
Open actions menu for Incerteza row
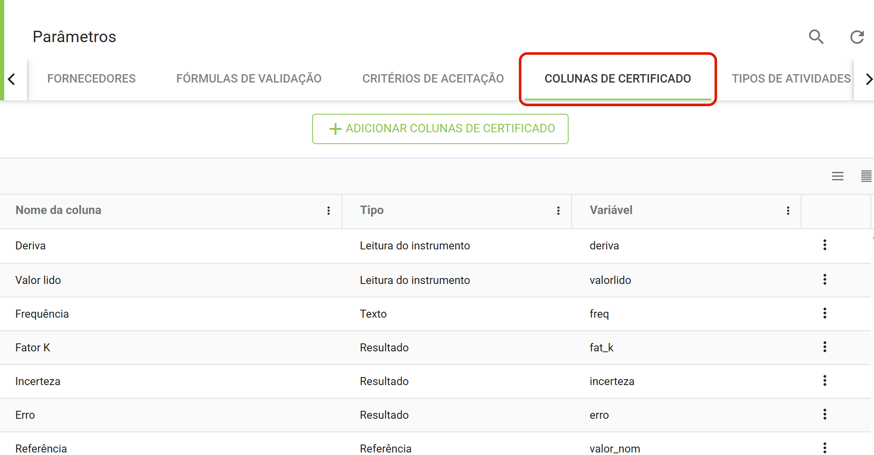[825, 380]
